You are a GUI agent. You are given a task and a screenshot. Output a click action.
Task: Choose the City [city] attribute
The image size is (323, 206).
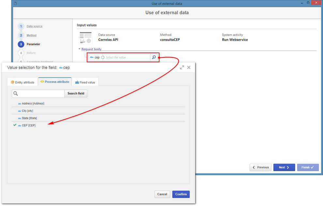(x=99, y=111)
